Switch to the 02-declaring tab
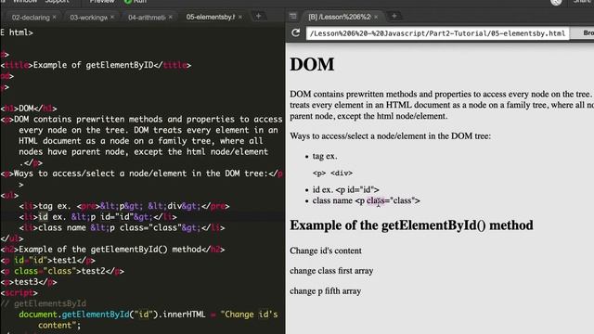Viewport: 594px width, 334px height. (31, 17)
